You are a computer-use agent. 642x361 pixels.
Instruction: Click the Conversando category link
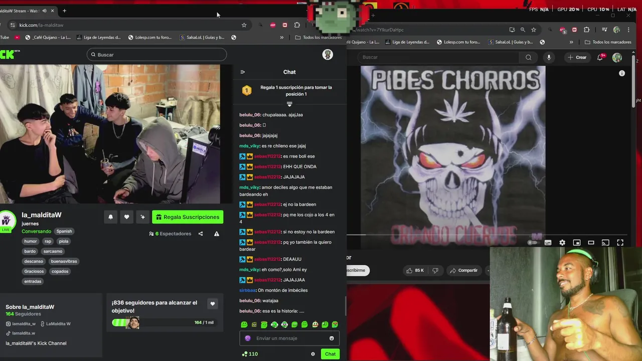coord(36,231)
